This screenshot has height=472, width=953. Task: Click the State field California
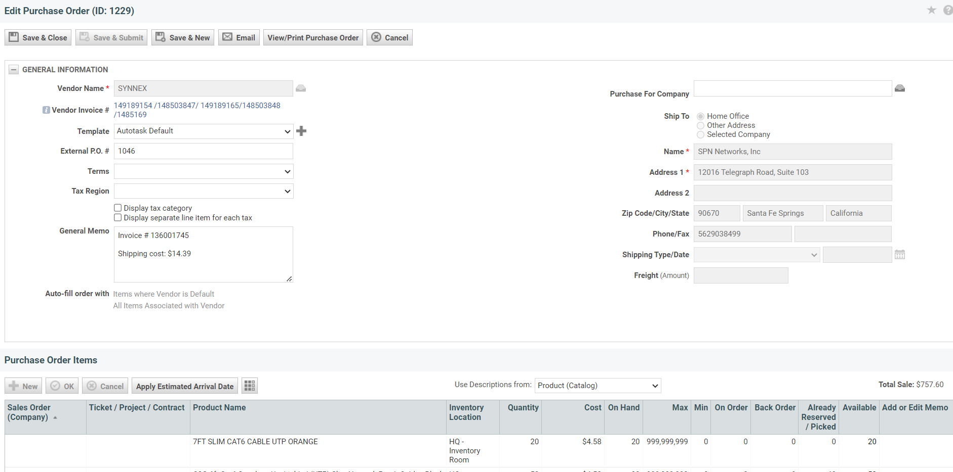(x=859, y=213)
